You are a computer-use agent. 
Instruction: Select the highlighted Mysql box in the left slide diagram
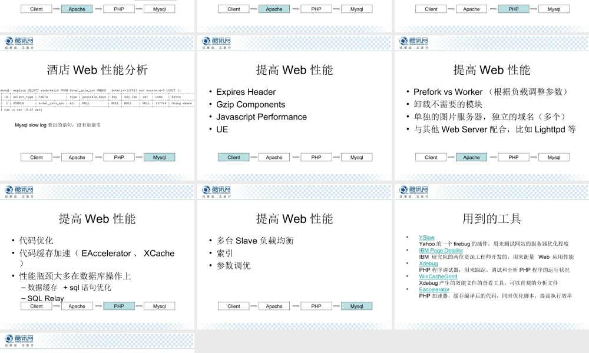(x=159, y=157)
